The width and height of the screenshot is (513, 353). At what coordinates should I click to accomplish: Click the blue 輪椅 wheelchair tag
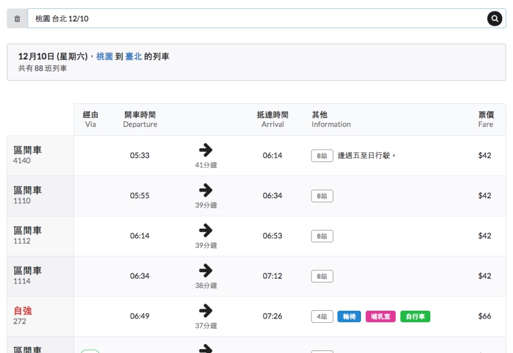tap(349, 316)
